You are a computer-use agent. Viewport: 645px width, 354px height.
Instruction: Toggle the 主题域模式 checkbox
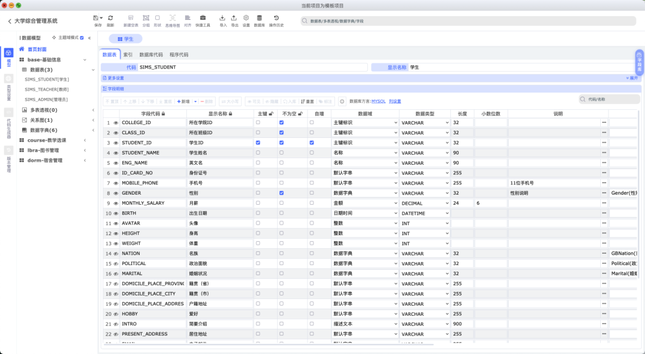82,38
